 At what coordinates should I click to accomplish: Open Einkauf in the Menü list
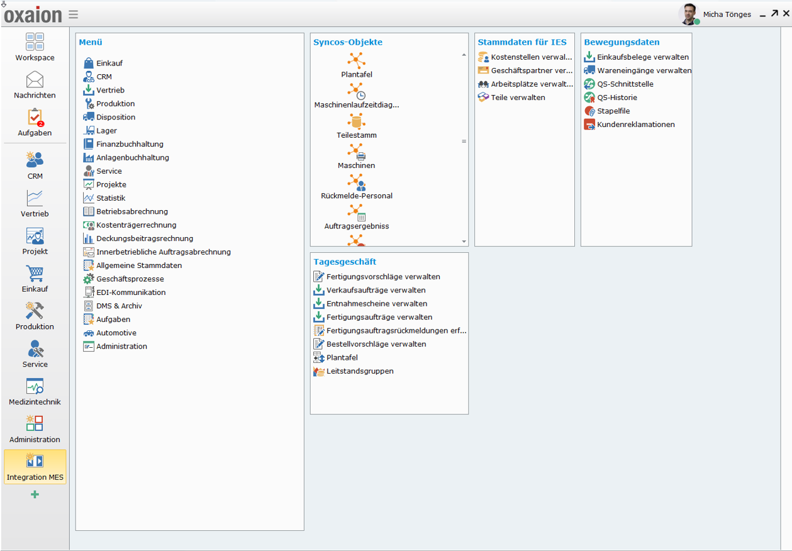(103, 64)
